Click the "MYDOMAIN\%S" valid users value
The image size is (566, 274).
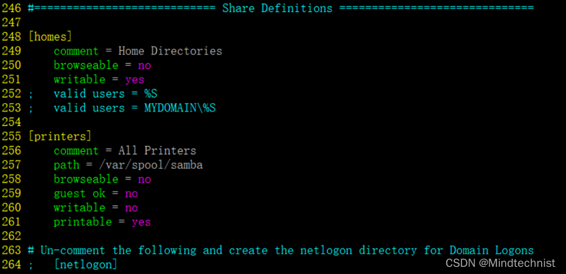[180, 108]
